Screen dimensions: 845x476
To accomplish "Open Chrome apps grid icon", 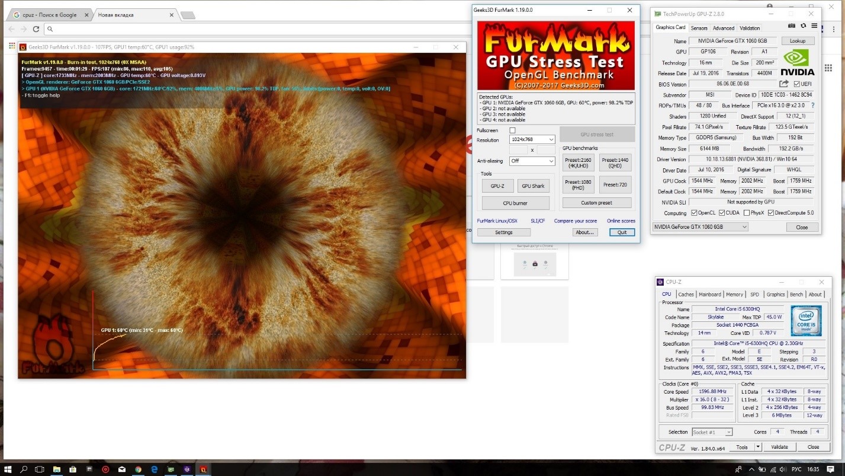I will pos(11,46).
